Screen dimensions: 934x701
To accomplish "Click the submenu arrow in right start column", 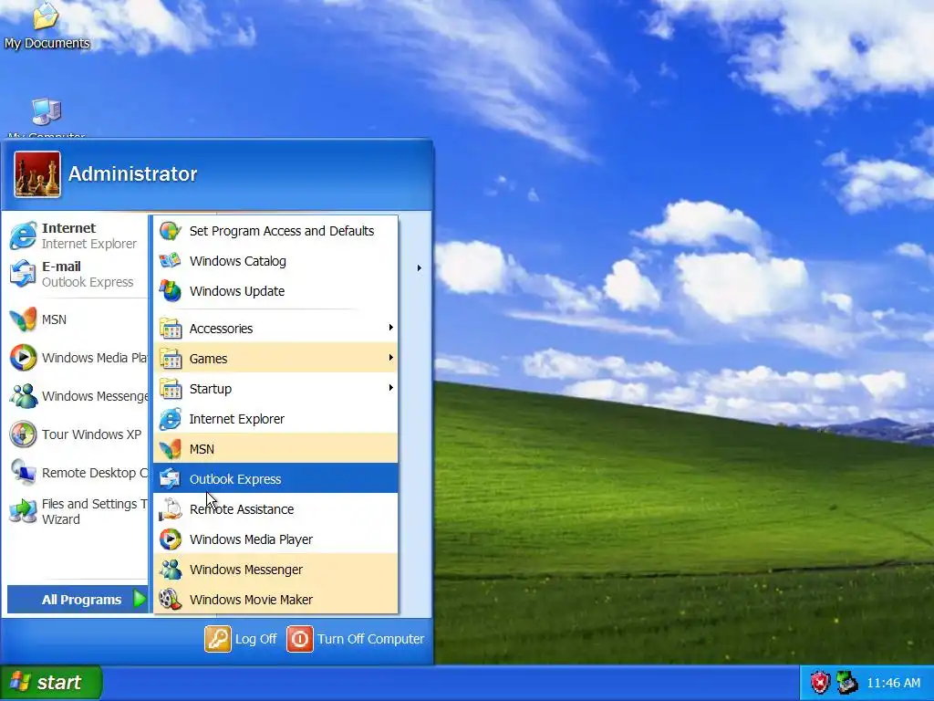I will tap(420, 268).
